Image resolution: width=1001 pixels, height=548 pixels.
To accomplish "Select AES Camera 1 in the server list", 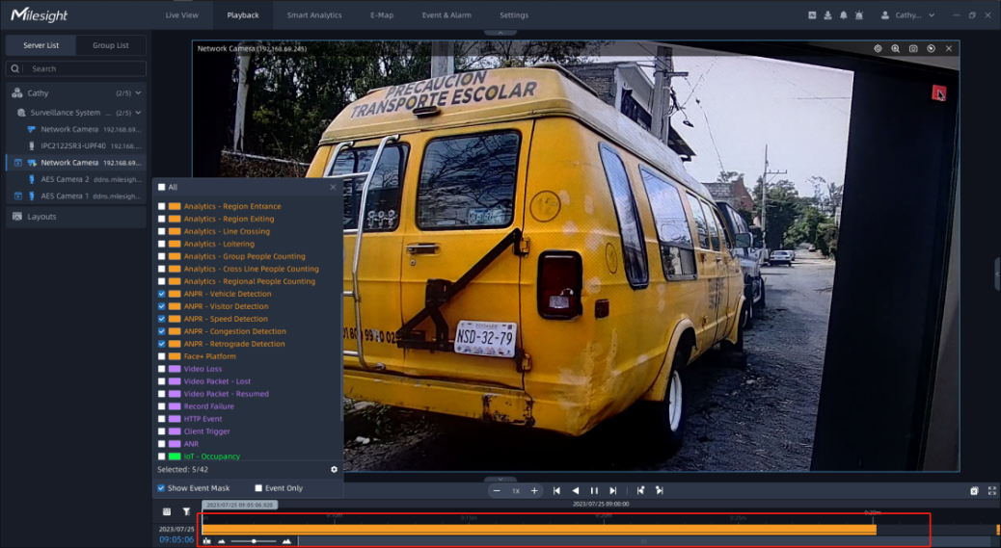I will (76, 196).
